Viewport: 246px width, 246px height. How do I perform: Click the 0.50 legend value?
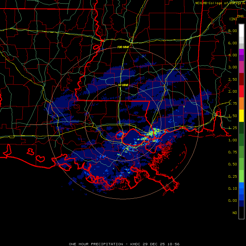pos(233,164)
